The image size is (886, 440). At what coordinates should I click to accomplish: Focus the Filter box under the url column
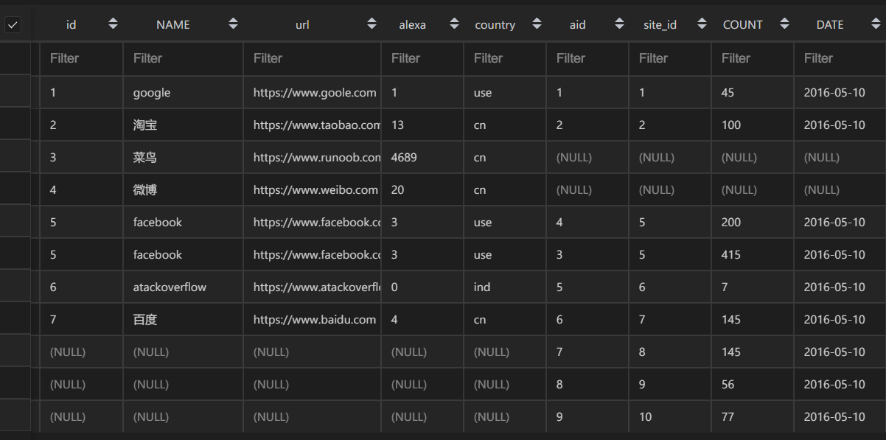pyautogui.click(x=312, y=58)
